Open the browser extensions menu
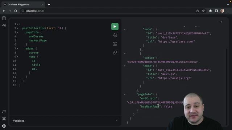 pos(210,11)
